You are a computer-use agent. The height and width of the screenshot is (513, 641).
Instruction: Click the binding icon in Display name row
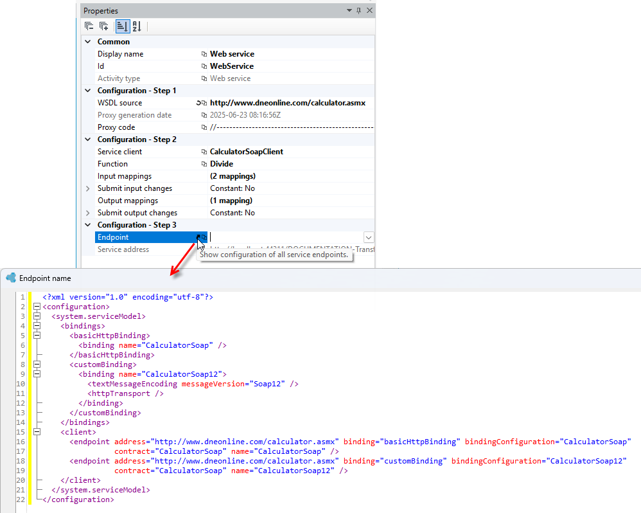coord(204,54)
